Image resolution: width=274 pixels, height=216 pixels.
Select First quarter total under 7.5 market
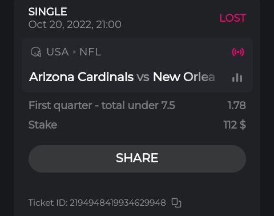(x=102, y=105)
